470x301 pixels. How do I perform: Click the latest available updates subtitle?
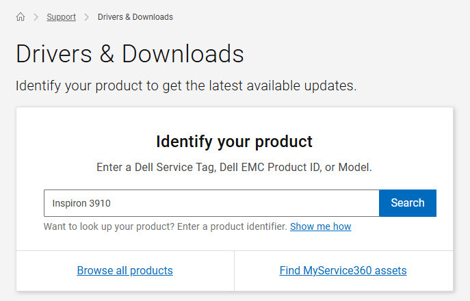(186, 86)
